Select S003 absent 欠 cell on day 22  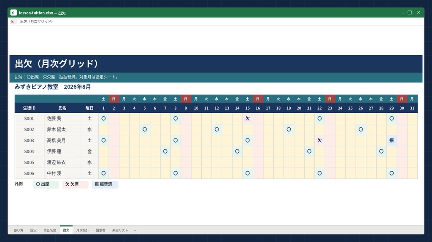click(x=320, y=141)
